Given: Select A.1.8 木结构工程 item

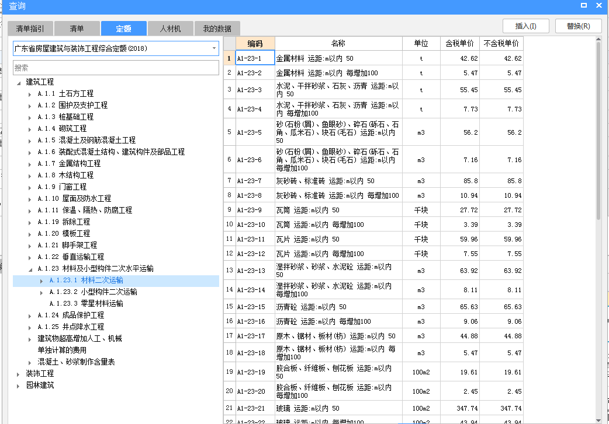Looking at the screenshot, I should pyautogui.click(x=65, y=175).
